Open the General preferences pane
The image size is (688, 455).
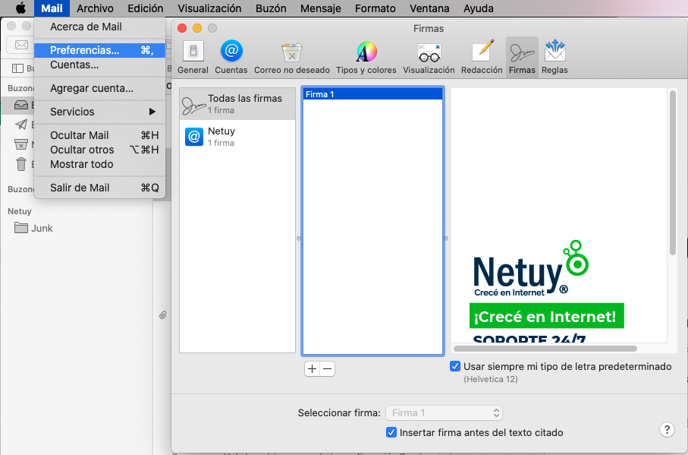193,57
